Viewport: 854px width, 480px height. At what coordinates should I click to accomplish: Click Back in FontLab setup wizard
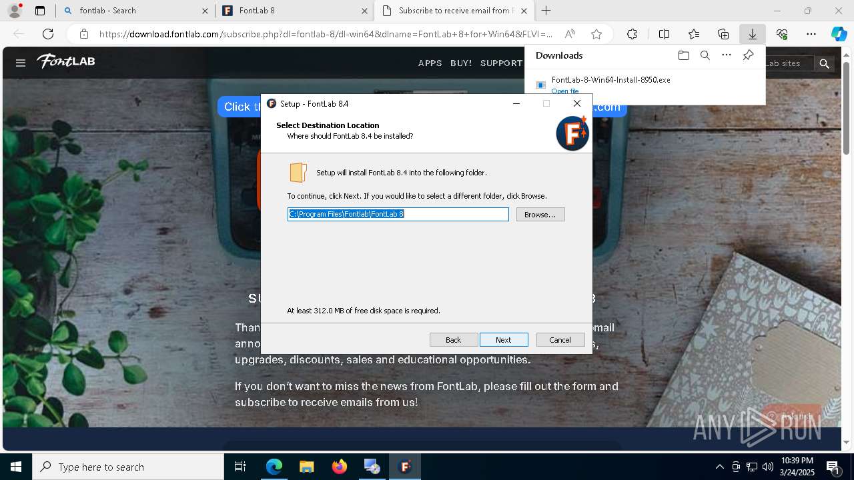coord(454,340)
